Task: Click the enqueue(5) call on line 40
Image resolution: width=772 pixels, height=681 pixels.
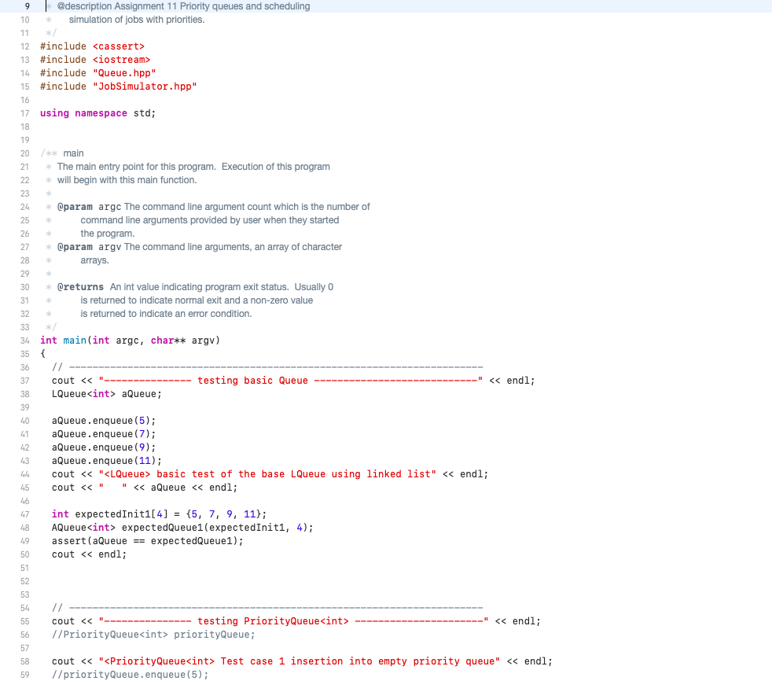Action: [102, 420]
